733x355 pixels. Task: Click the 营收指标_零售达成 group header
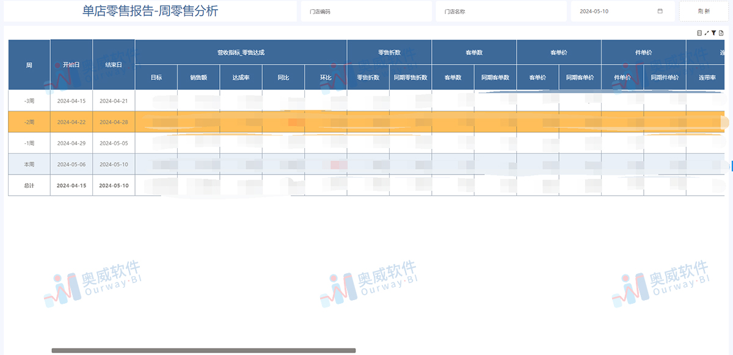[241, 52]
